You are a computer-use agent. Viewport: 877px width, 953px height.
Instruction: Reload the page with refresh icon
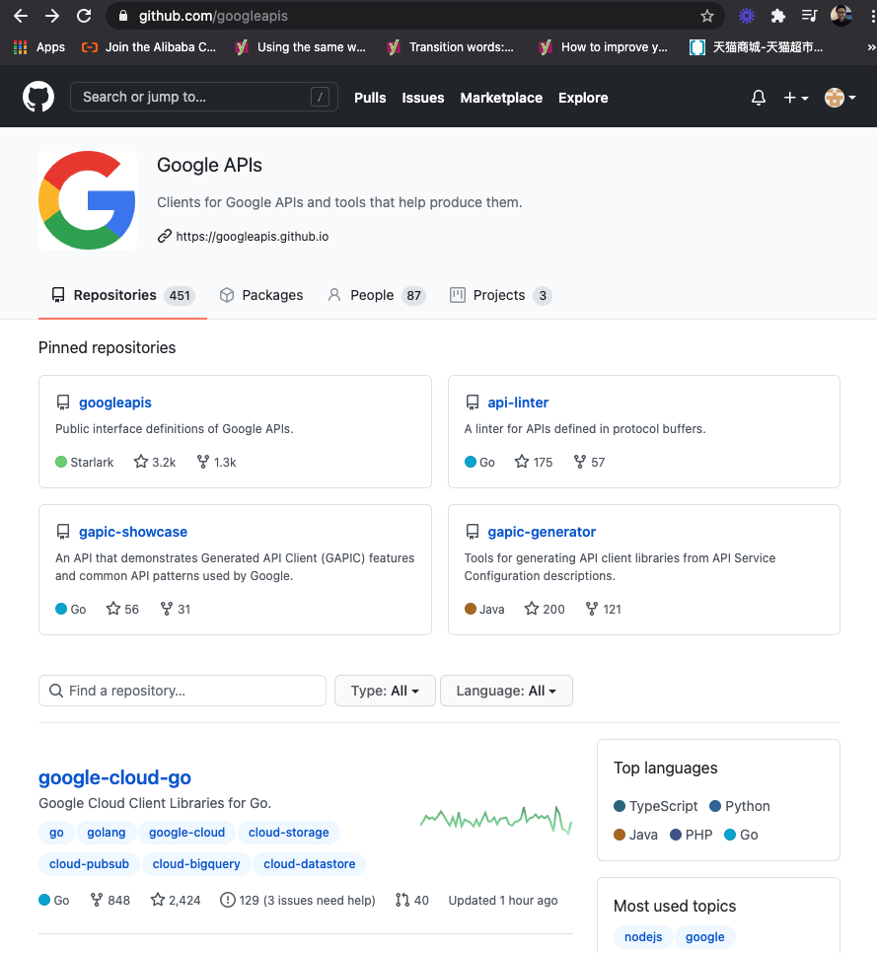(x=84, y=16)
